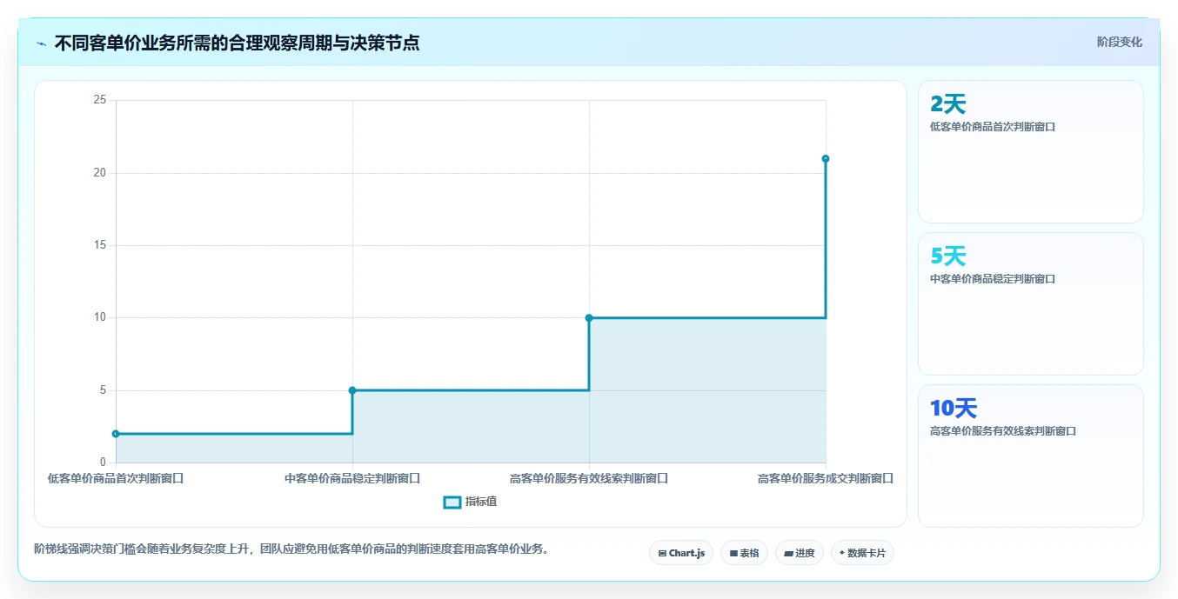The height and width of the screenshot is (599, 1178).
Task: Click the card caption 低客单价商品首次判断窗口
Action: click(x=993, y=127)
